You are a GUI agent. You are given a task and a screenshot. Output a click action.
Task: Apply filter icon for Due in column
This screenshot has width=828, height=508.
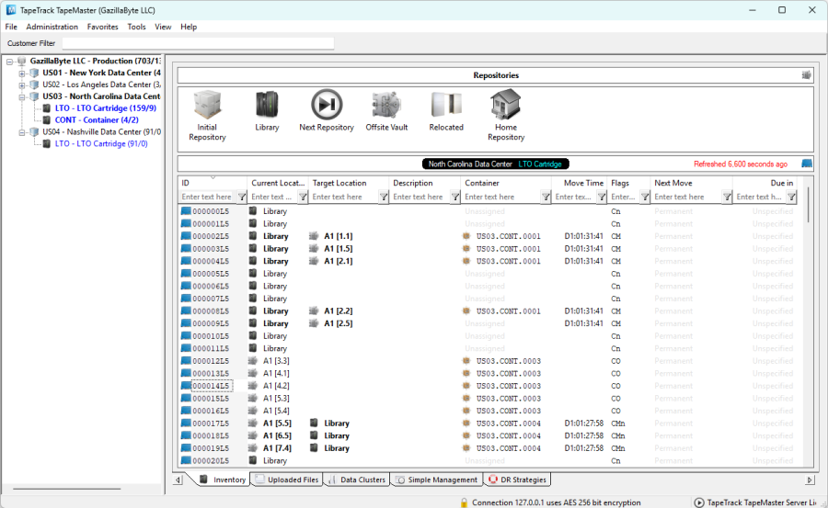click(791, 197)
